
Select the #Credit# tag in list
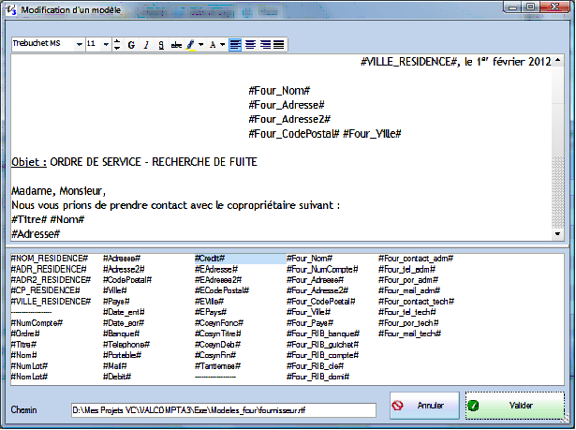(x=212, y=258)
